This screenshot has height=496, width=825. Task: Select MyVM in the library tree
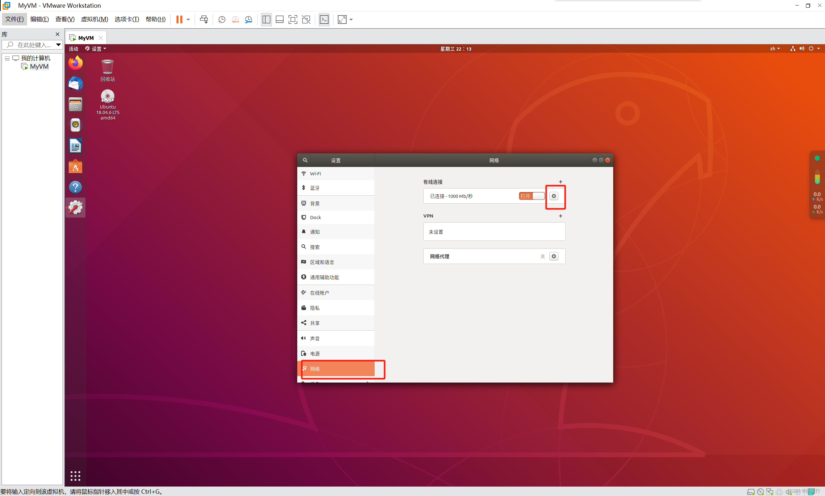tap(39, 66)
